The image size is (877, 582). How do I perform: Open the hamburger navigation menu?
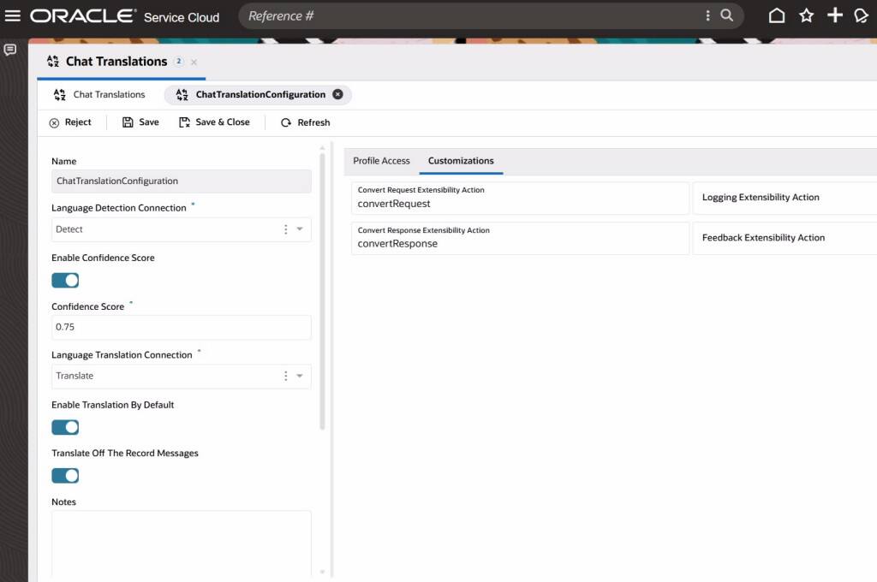[x=13, y=15]
